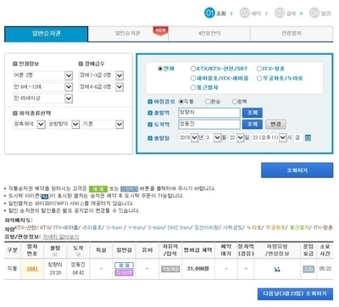Open the 장애1-3급 0명 dropdown
Screen dimensions: 339x307
tap(101, 75)
